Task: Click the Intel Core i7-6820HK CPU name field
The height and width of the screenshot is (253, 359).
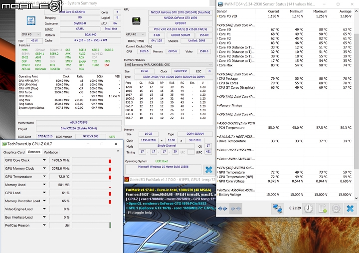Action: coord(72,12)
